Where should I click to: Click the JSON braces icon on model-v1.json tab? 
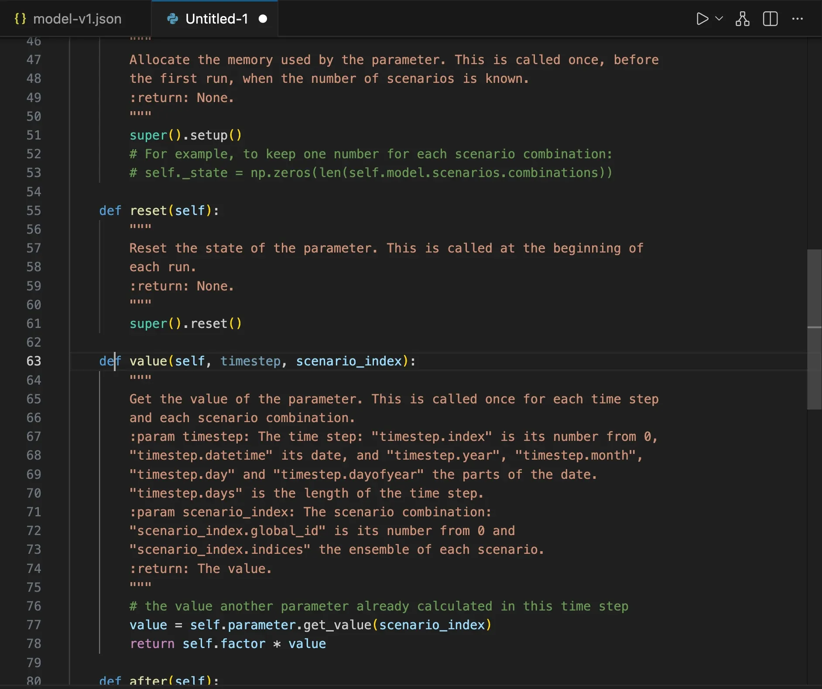(20, 19)
